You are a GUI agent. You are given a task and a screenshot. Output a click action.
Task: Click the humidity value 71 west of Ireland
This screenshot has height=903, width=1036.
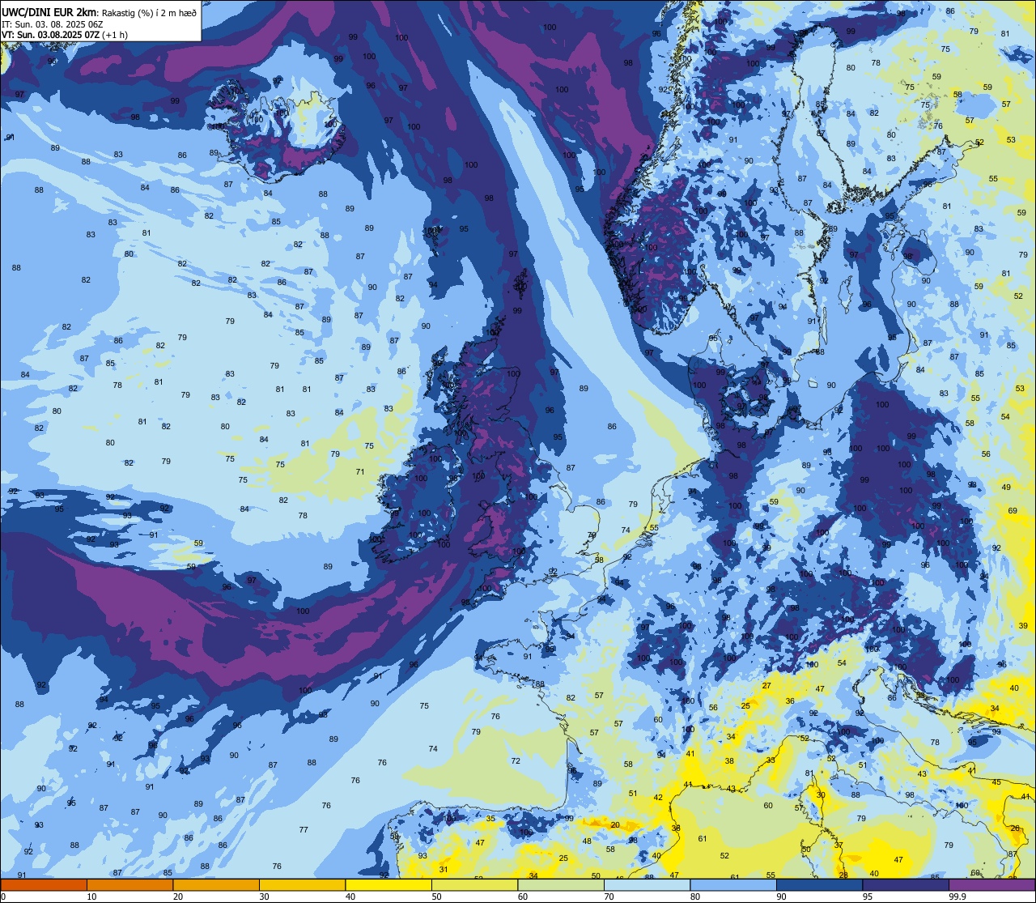[360, 471]
